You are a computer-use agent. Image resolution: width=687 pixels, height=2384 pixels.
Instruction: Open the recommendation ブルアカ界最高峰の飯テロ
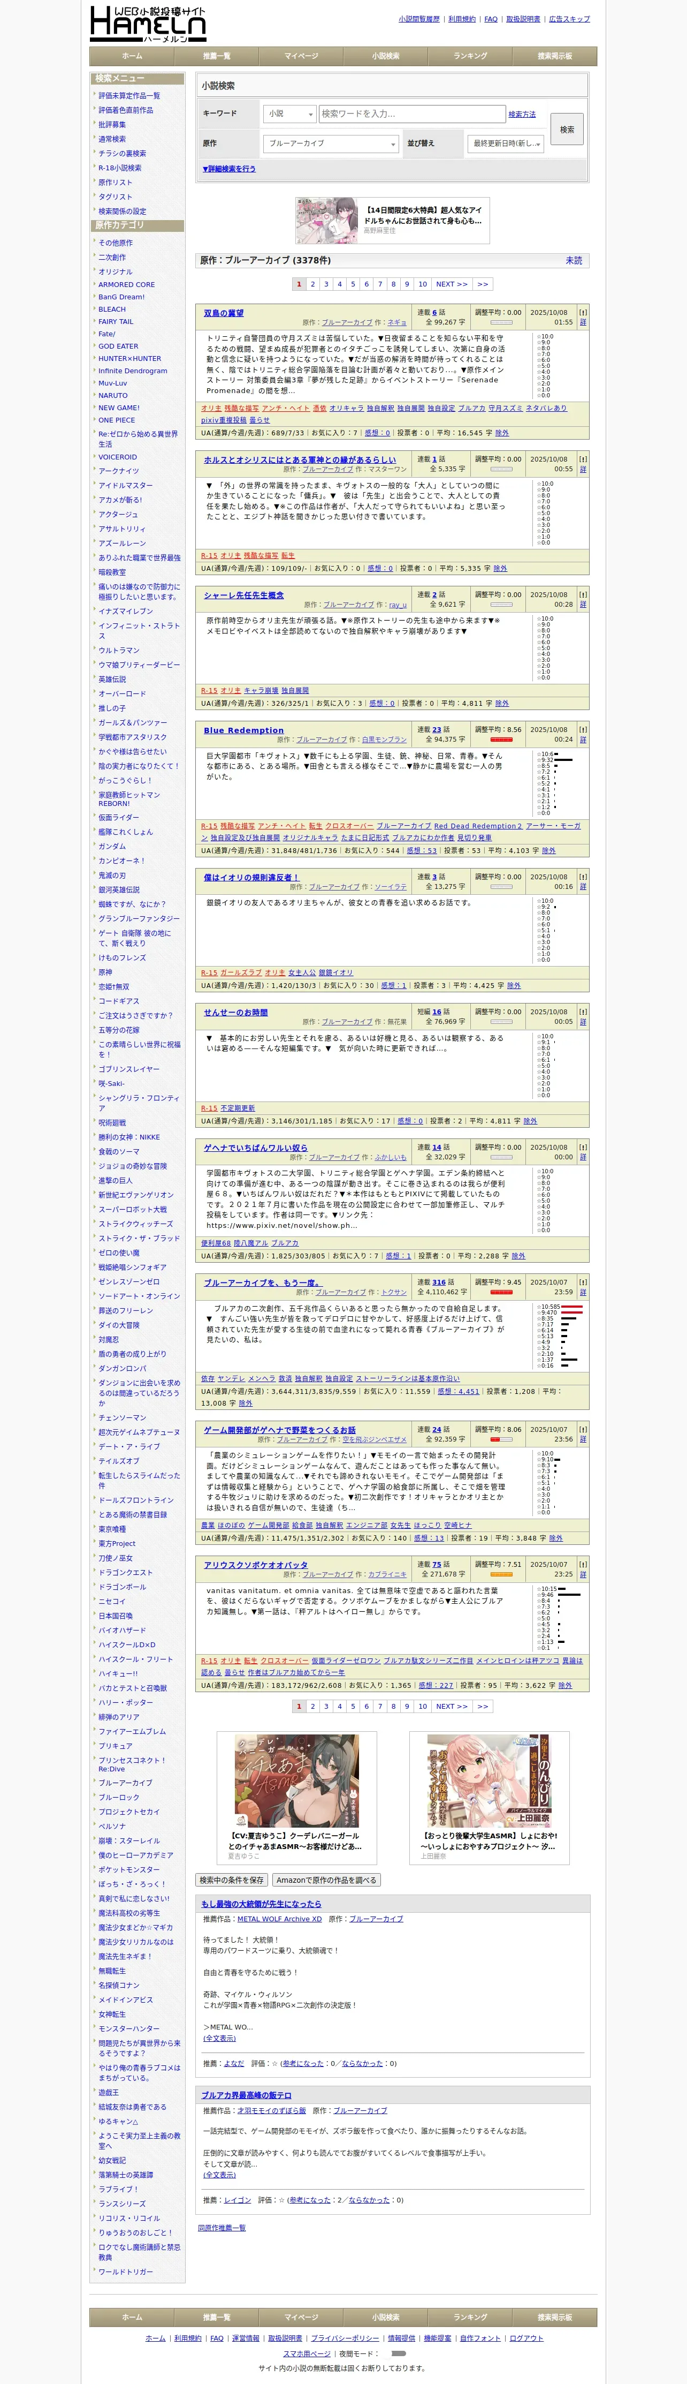(246, 2094)
